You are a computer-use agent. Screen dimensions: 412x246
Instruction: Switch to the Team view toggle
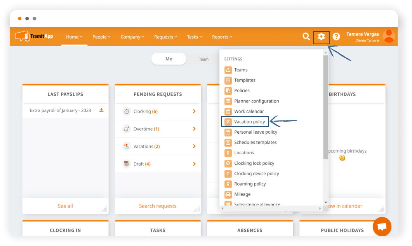point(204,59)
